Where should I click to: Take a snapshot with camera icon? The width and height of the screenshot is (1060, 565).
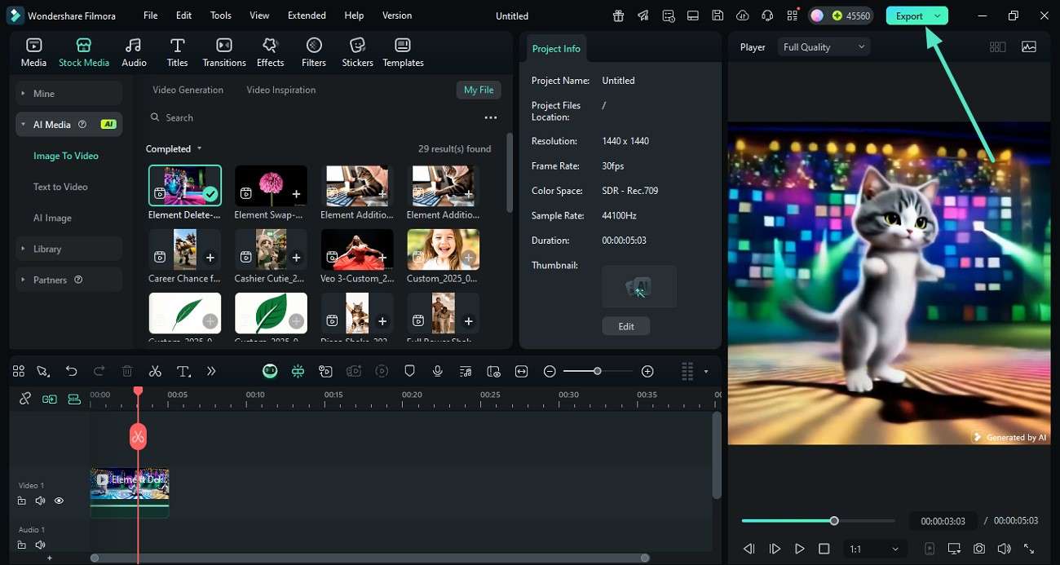(979, 549)
